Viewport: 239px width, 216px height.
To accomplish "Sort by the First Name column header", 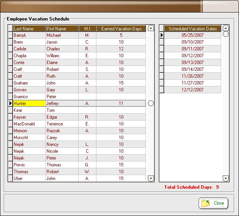I will (x=62, y=28).
